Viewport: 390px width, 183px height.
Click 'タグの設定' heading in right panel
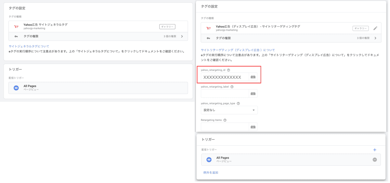209,6
